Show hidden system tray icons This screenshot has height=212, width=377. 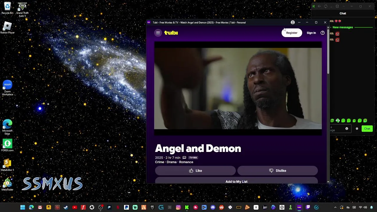335,208
